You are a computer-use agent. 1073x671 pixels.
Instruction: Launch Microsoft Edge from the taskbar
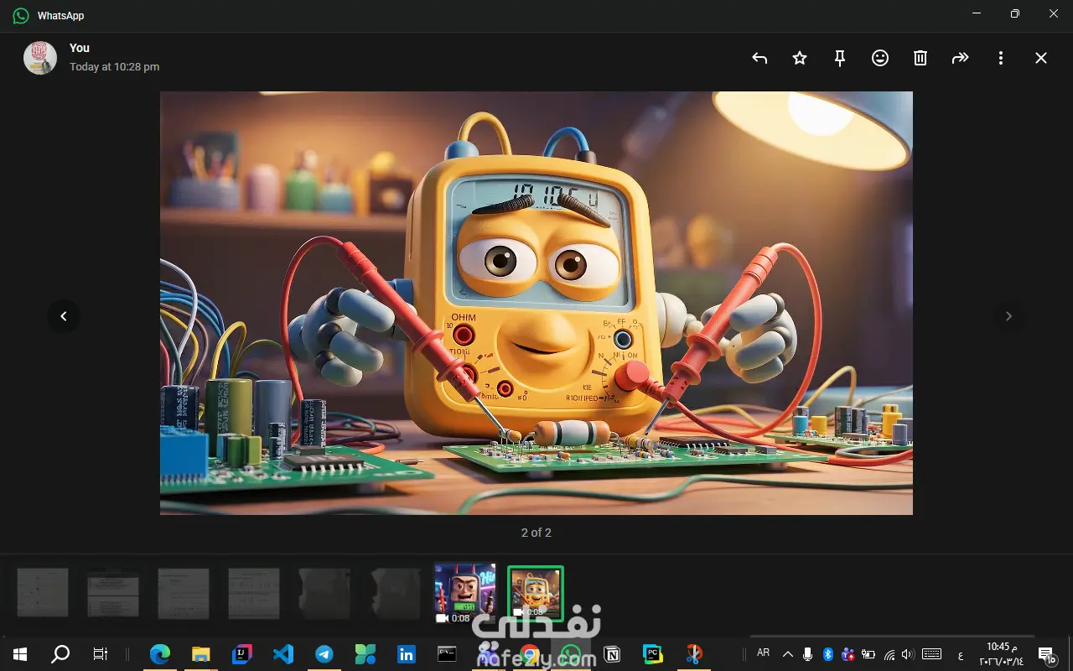pos(159,654)
